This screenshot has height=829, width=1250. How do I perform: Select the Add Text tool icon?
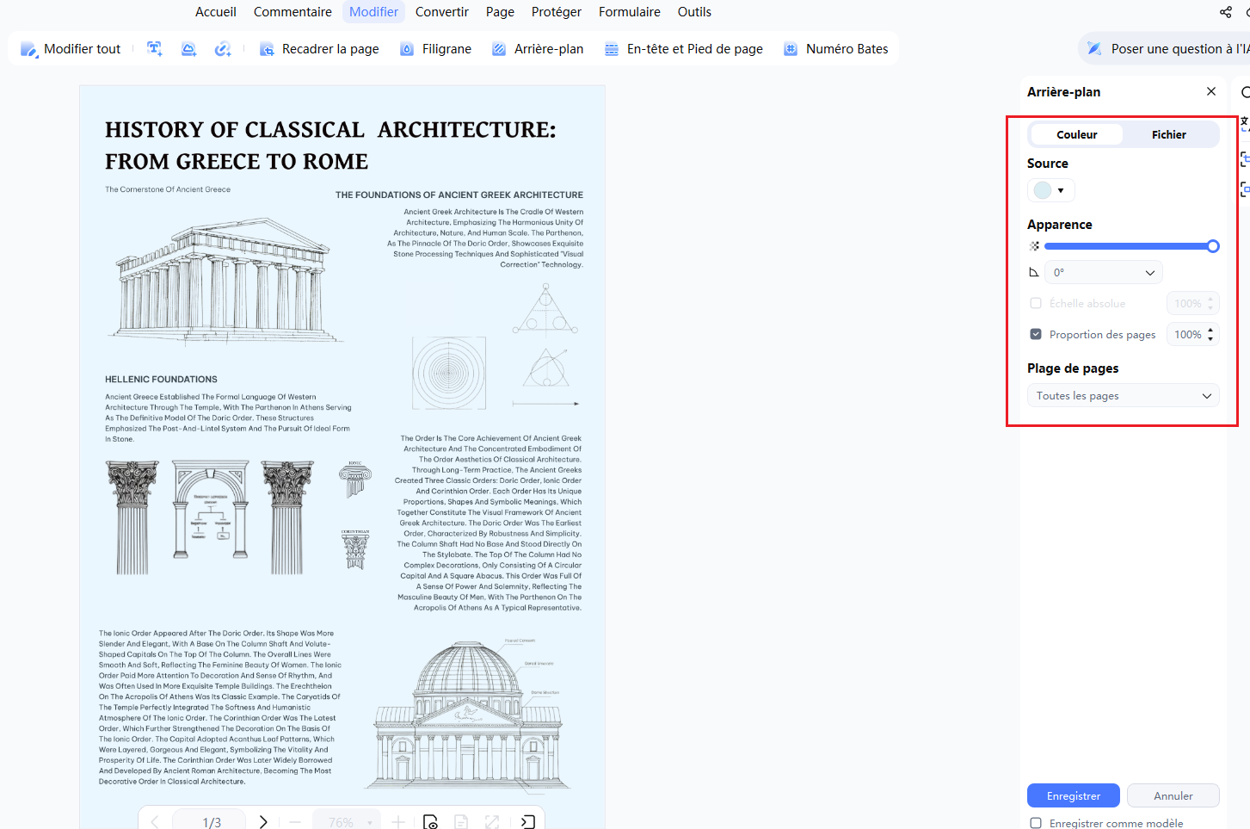[155, 49]
